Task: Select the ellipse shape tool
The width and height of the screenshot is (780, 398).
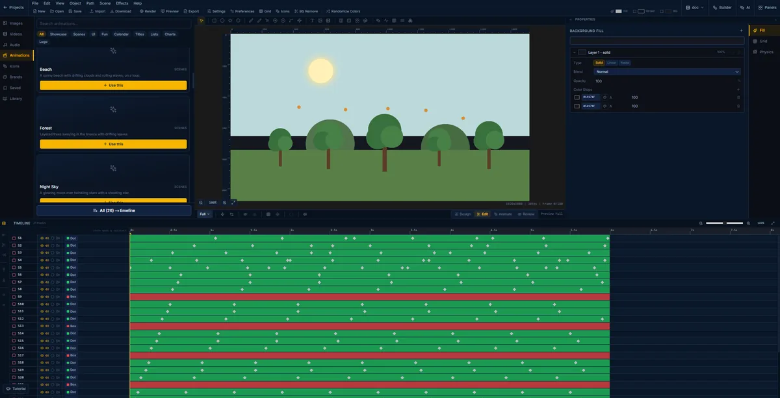Action: [x=222, y=20]
